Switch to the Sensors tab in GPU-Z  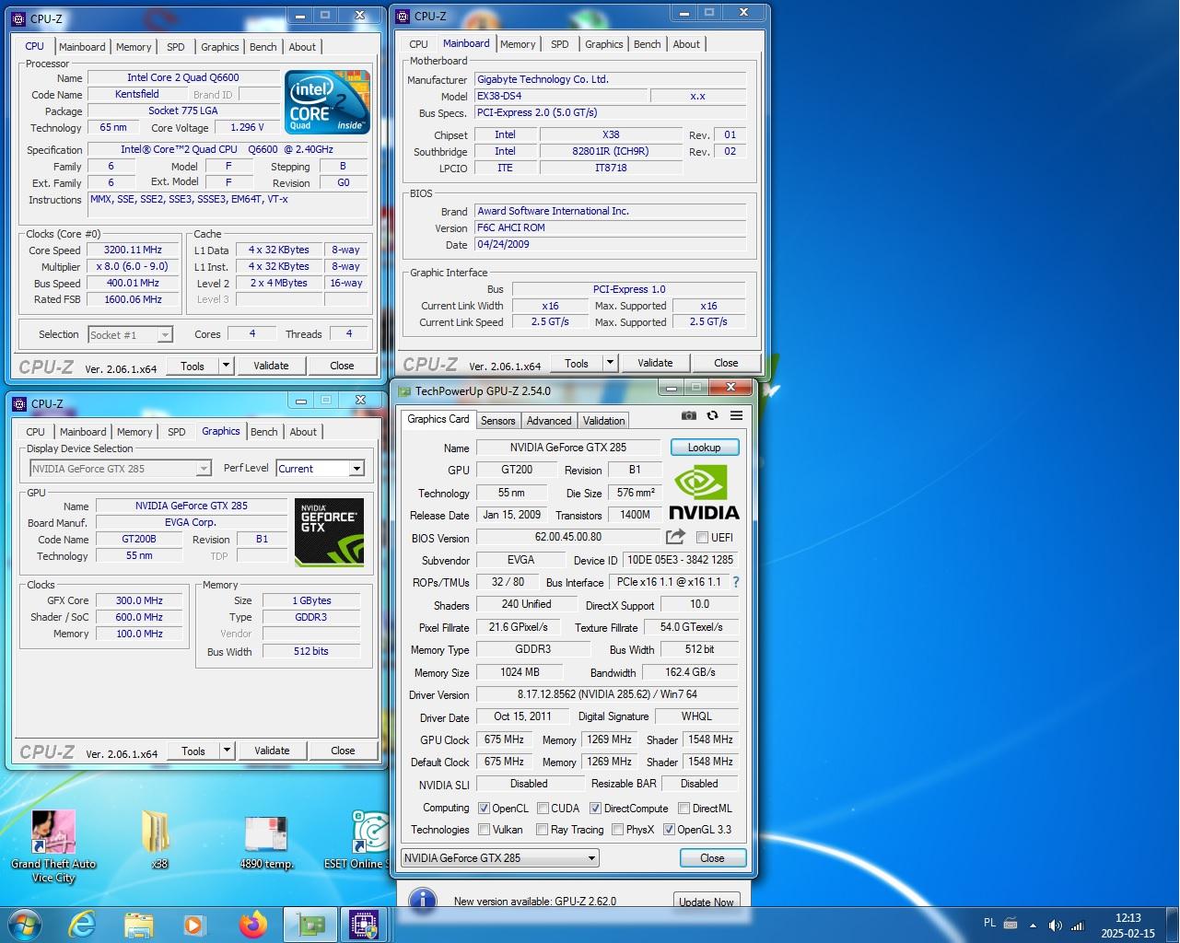coord(497,421)
